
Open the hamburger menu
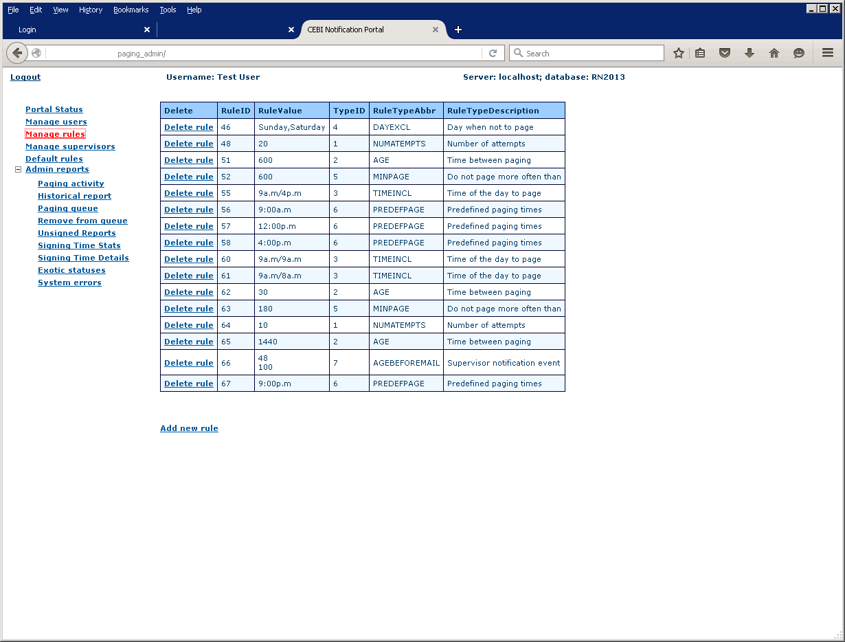tap(828, 53)
